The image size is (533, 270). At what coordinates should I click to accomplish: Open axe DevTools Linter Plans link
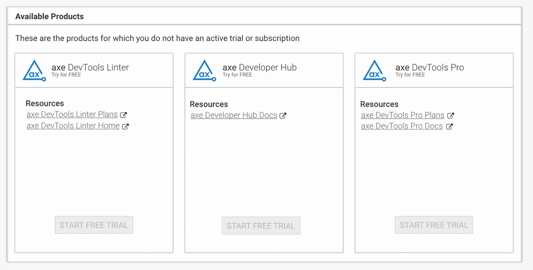click(72, 114)
